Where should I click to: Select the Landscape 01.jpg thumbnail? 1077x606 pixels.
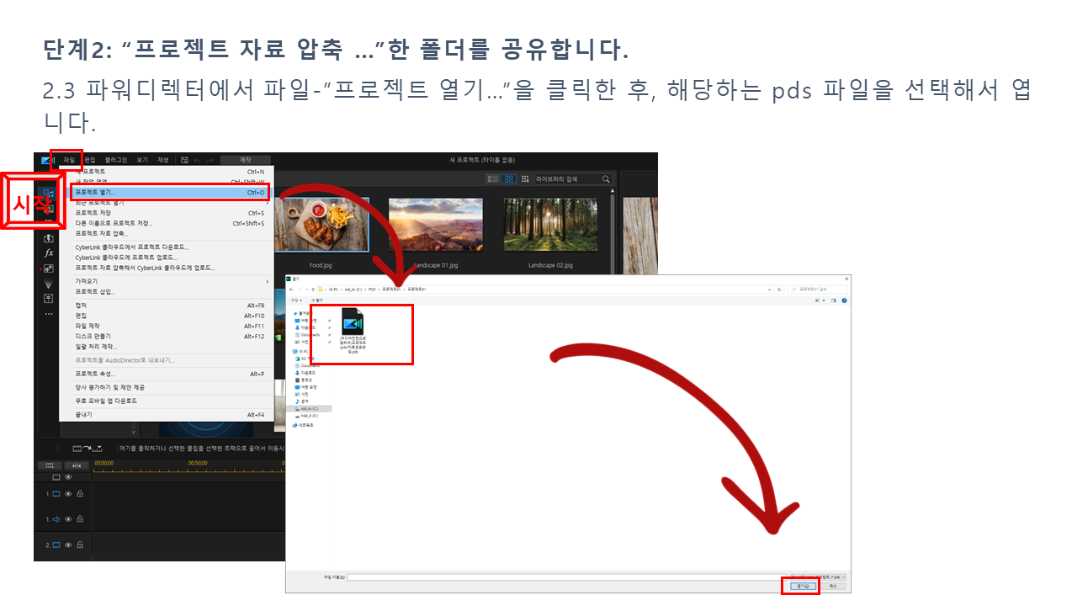[x=436, y=225]
